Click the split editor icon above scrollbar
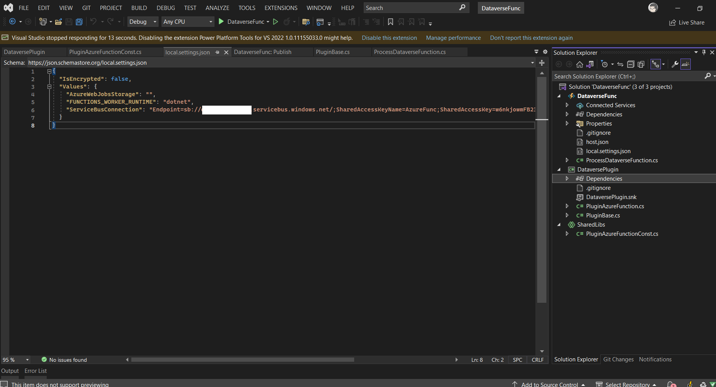This screenshot has height=387, width=716. point(542,63)
